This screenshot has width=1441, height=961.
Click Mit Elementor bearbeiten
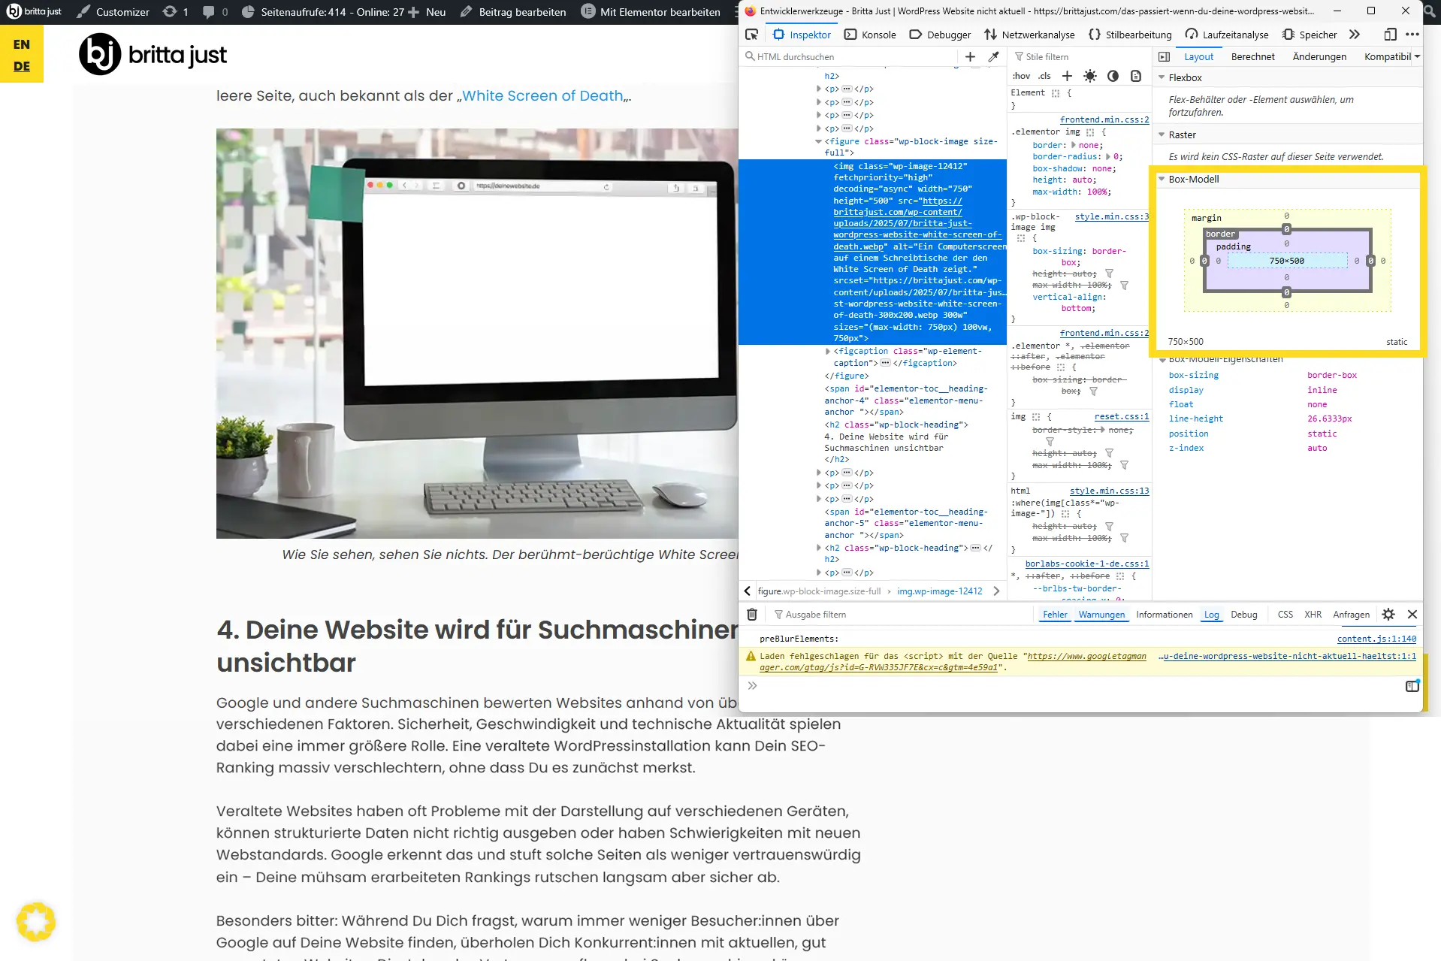[651, 12]
